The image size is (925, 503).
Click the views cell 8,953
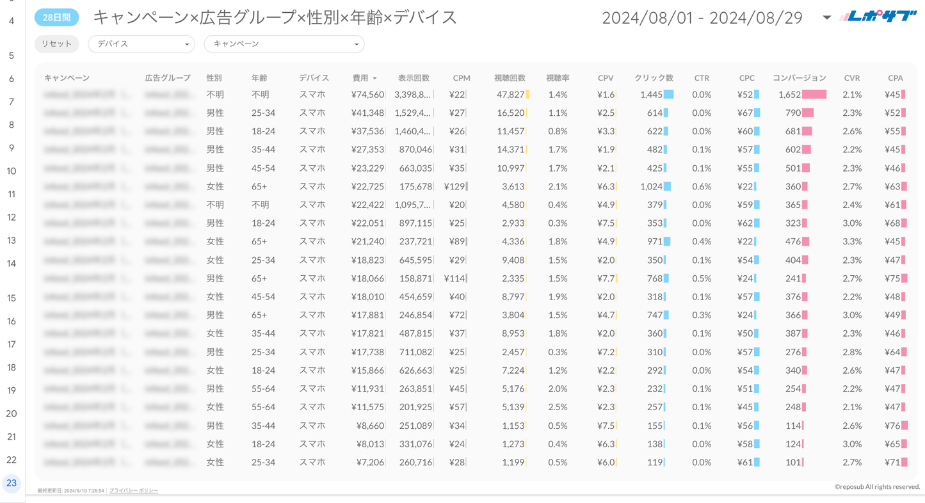pos(513,333)
